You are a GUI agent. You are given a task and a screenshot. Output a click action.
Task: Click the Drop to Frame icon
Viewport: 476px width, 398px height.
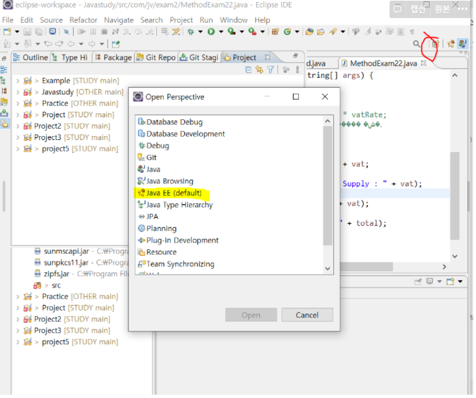point(165,31)
